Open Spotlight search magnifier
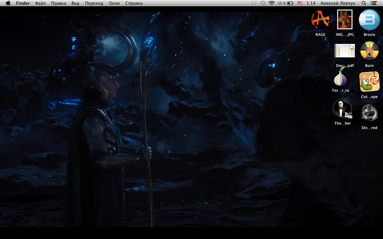 pos(364,3)
